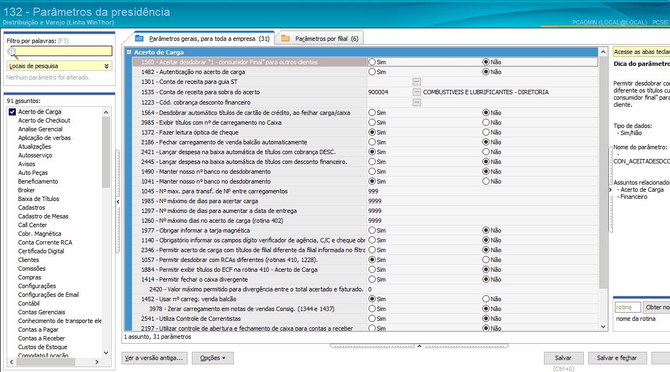Click Acerto de Carga under Assuntos relacionados
Image resolution: width=670 pixels, height=372 pixels.
[642, 190]
